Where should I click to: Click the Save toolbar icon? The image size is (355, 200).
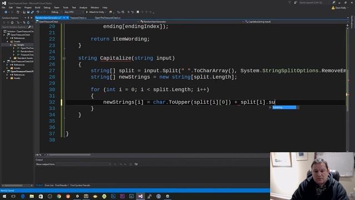[28, 12]
